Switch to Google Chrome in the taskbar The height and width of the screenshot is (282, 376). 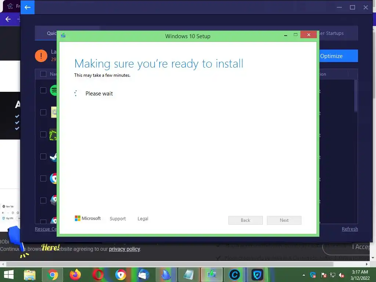click(x=53, y=275)
